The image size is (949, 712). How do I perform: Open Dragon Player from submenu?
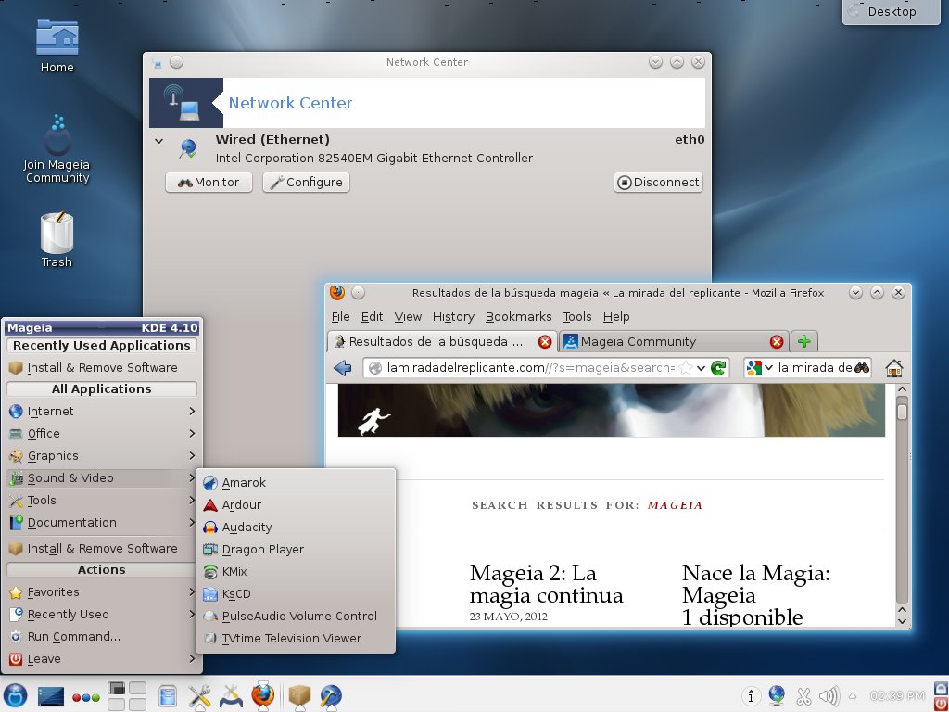tap(296, 550)
